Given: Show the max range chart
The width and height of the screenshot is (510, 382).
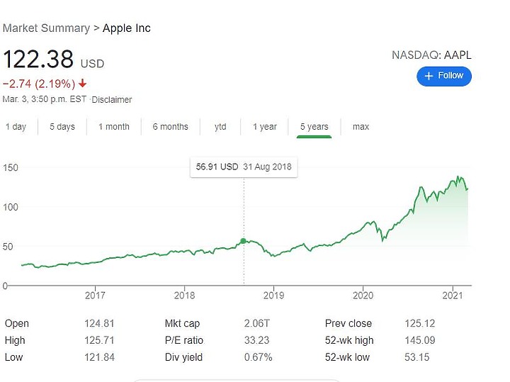Looking at the screenshot, I should tap(361, 127).
